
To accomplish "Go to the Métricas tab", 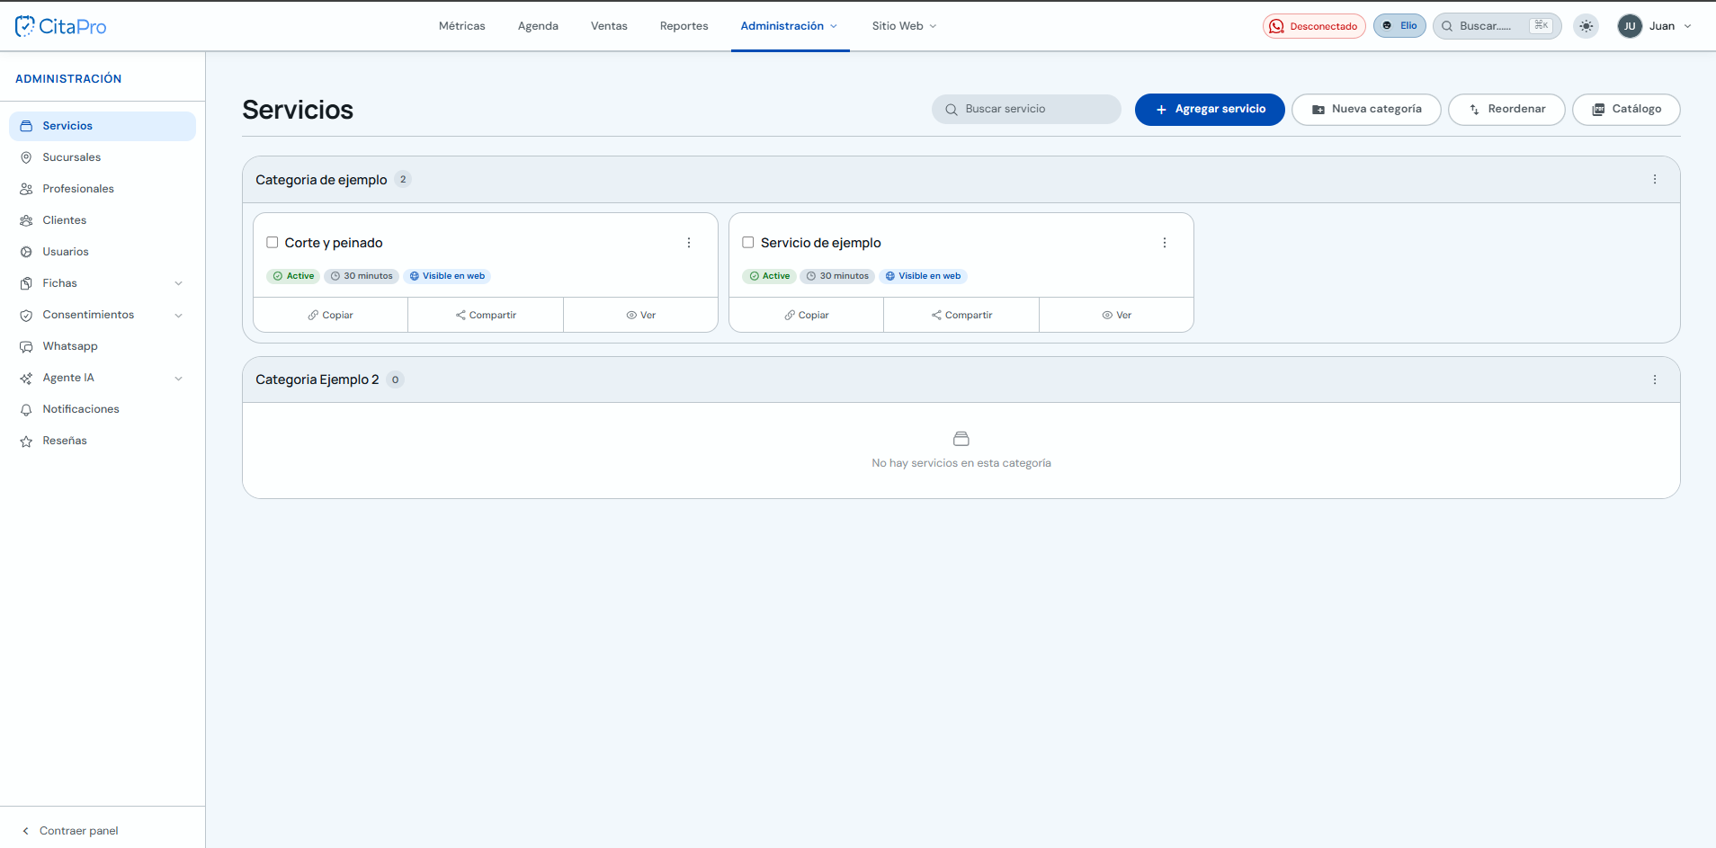I will pos(462,26).
